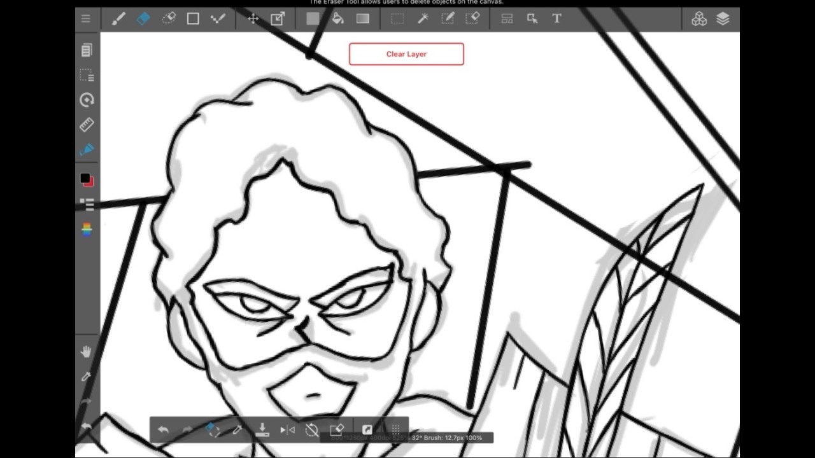Open the ruler snap settings

click(87, 125)
